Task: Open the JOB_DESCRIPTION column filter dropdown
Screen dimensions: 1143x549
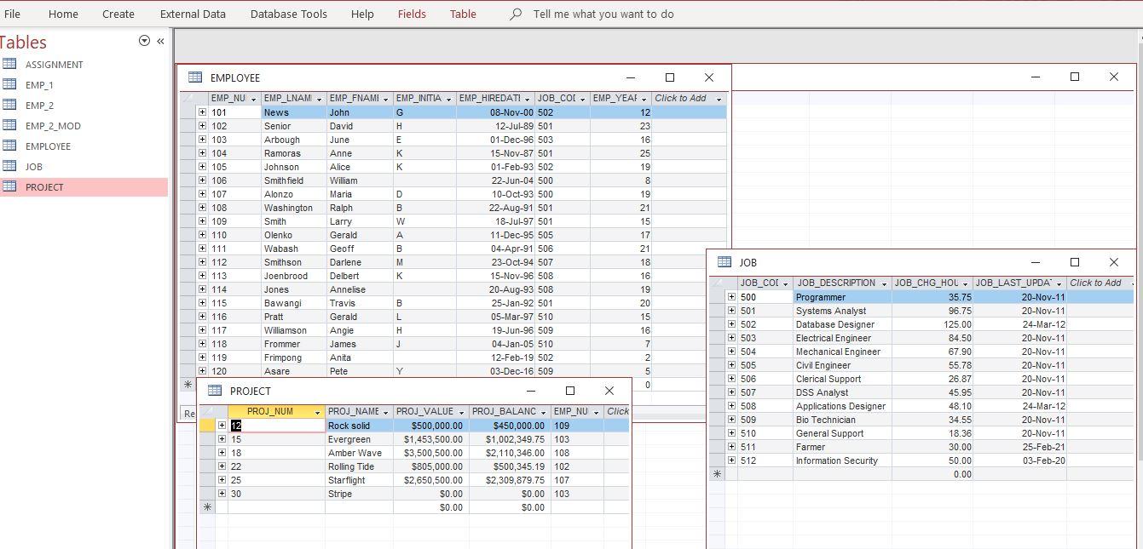Action: (885, 283)
